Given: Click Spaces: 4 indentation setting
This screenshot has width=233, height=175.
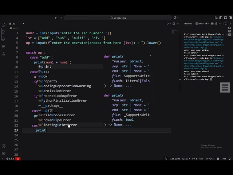Looking at the screenshot, I should (x=186, y=159).
